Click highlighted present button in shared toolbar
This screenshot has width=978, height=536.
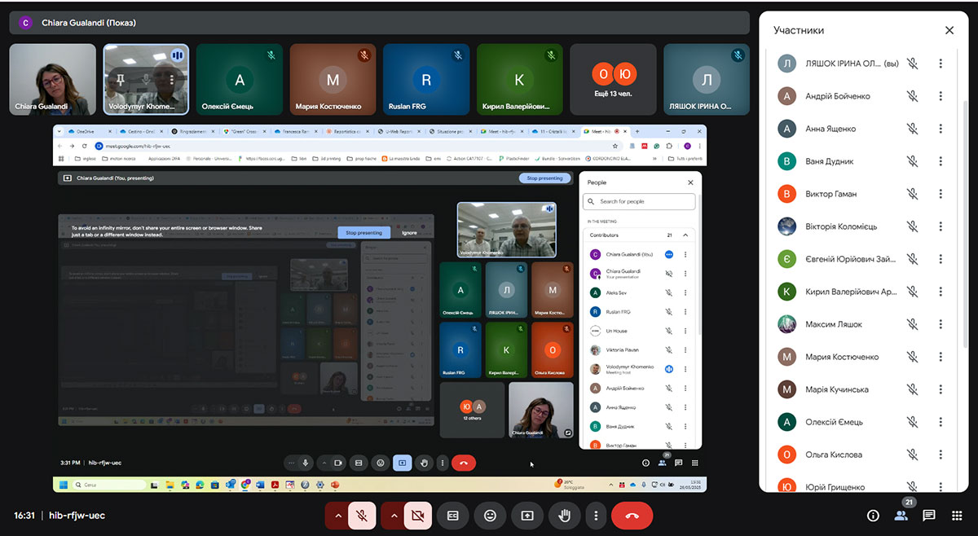pyautogui.click(x=402, y=463)
